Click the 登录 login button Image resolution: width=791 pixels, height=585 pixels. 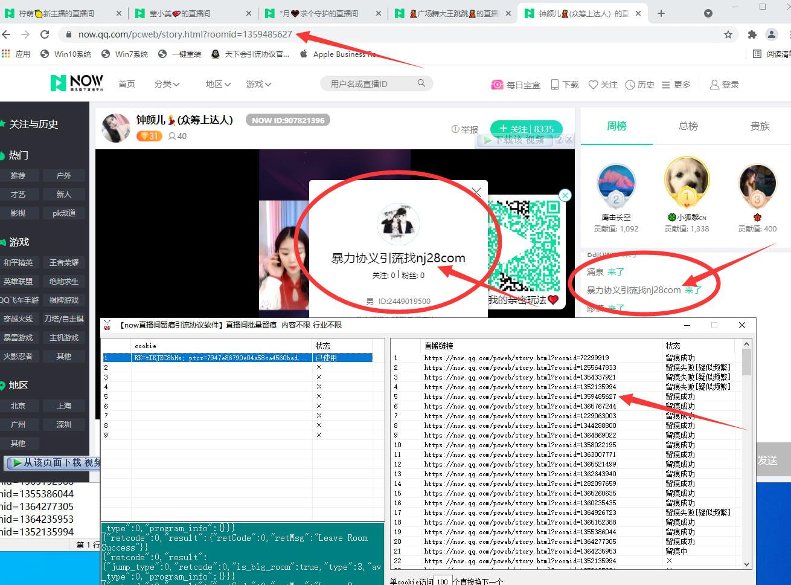pos(725,85)
